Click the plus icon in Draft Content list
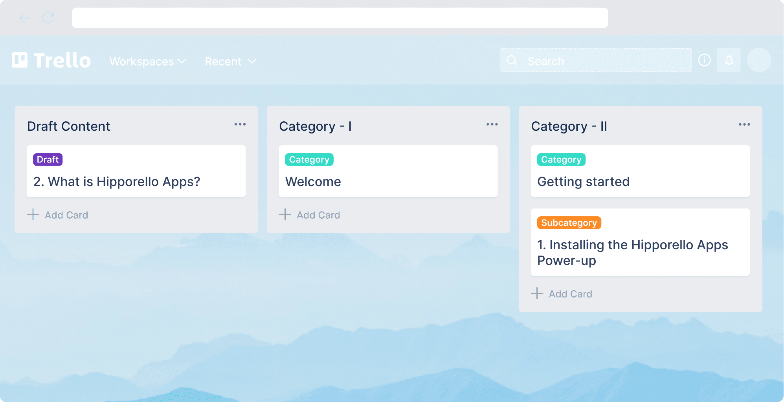The image size is (784, 402). click(x=33, y=215)
